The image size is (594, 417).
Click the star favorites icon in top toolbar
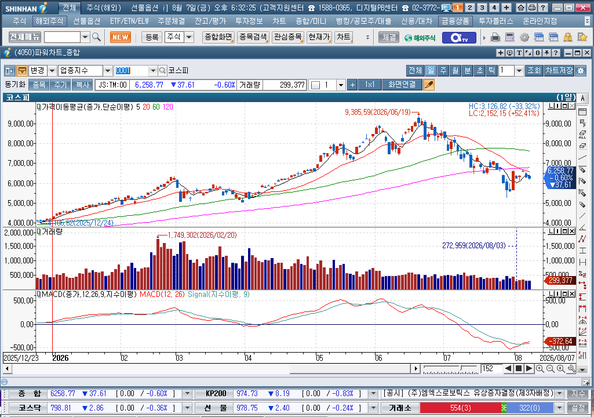582,37
